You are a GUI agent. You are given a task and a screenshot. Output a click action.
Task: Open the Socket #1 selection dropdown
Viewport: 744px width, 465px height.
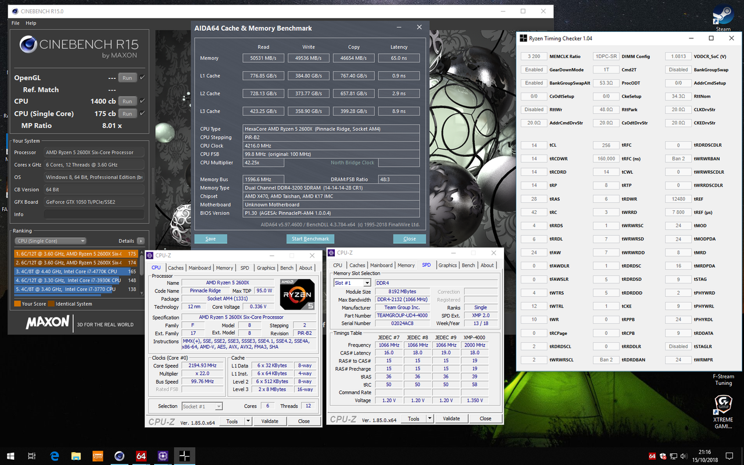click(x=202, y=406)
